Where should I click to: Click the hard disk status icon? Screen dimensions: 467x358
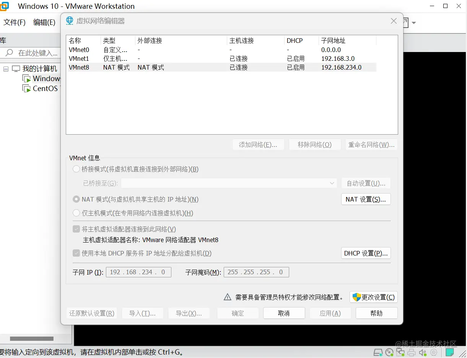click(378, 352)
